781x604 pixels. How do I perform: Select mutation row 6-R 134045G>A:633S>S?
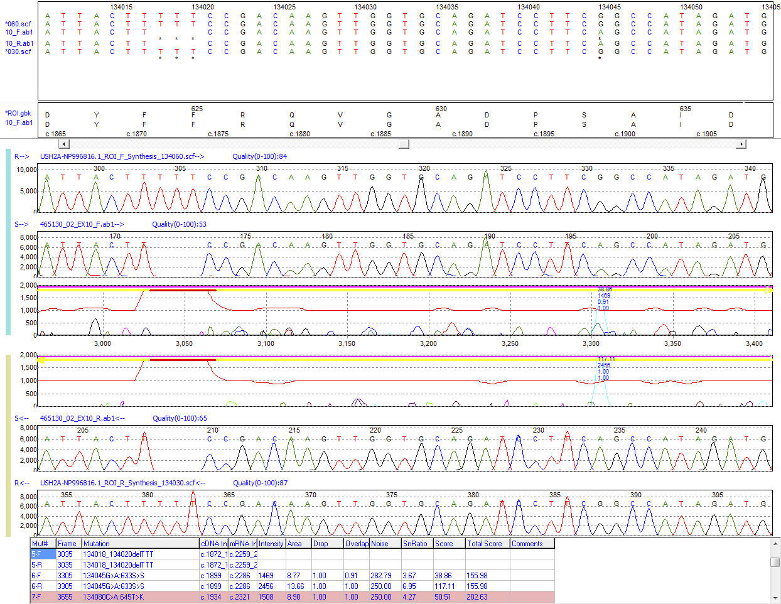(126, 586)
